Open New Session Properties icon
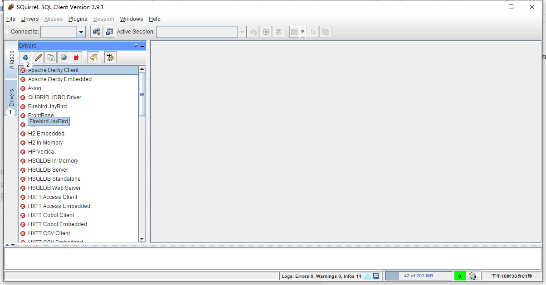Screen dimensions: 546x285 pyautogui.click(x=109, y=32)
